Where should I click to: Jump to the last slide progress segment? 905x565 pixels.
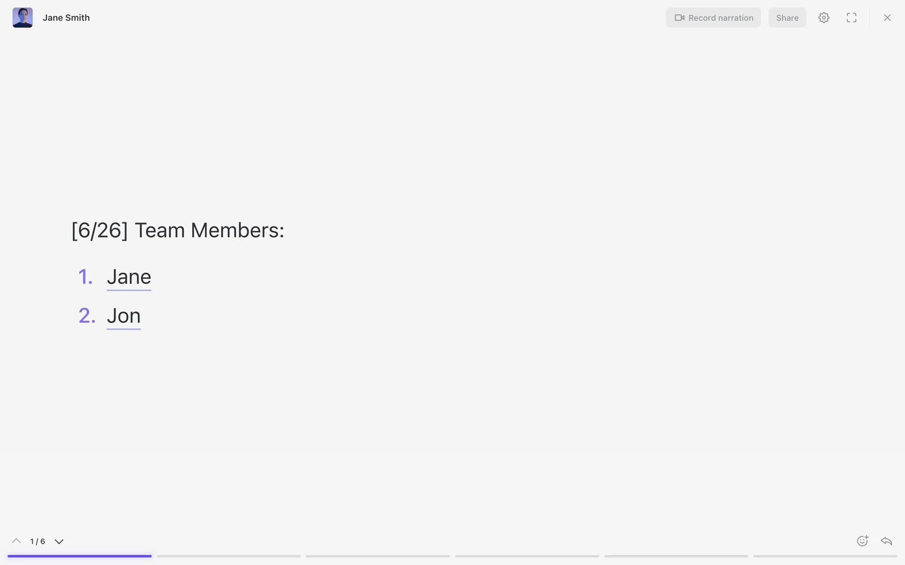(x=825, y=556)
